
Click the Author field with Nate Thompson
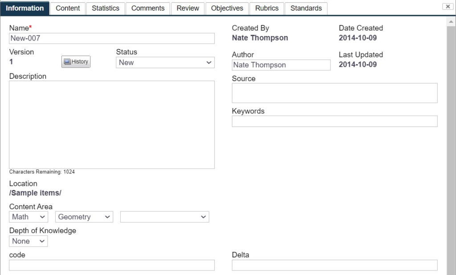281,65
